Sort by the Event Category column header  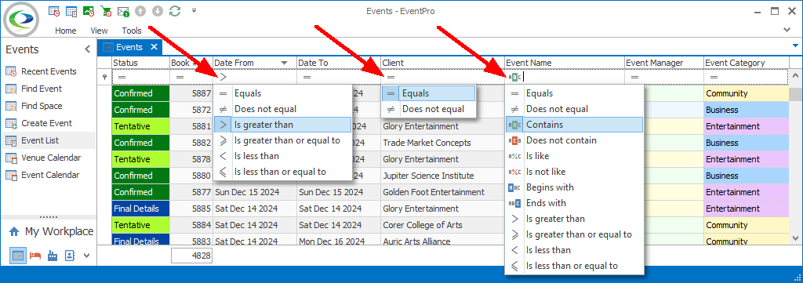point(747,63)
